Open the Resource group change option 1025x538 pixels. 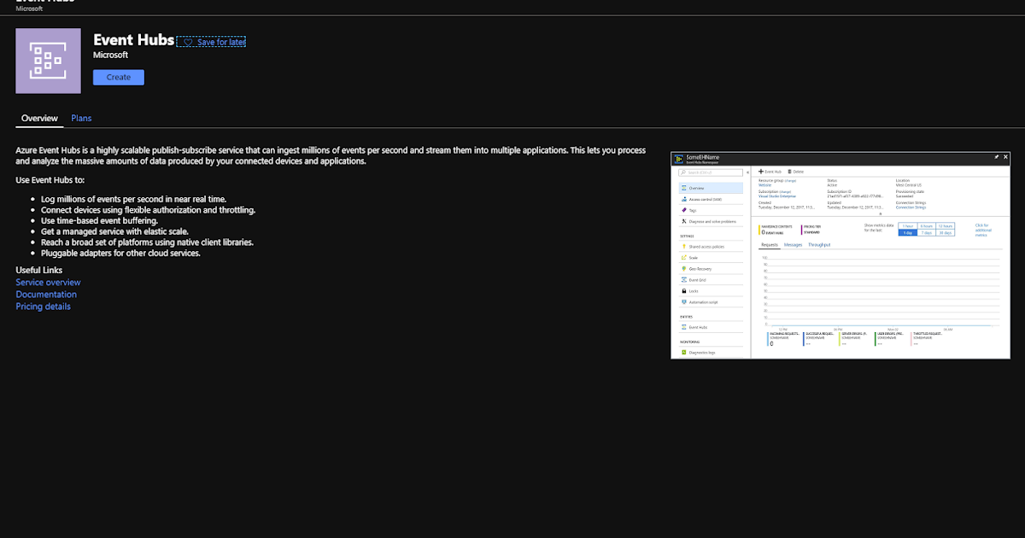(790, 180)
